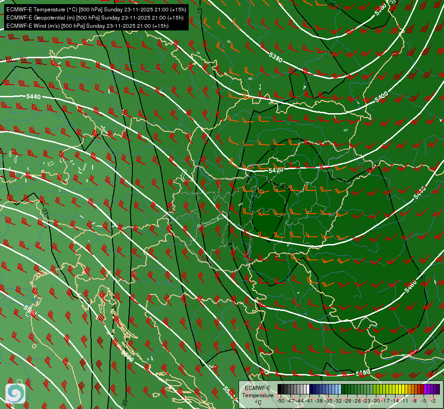Click the slanted 5440 contour label near Ukraine
Image resolution: width=444 pixels, height=409 pixels.
click(420, 193)
